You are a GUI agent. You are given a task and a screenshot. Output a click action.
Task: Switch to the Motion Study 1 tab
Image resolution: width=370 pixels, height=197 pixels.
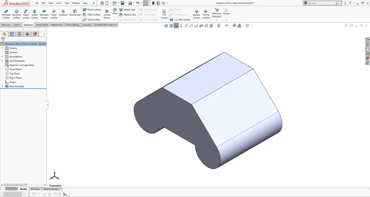[51, 189]
